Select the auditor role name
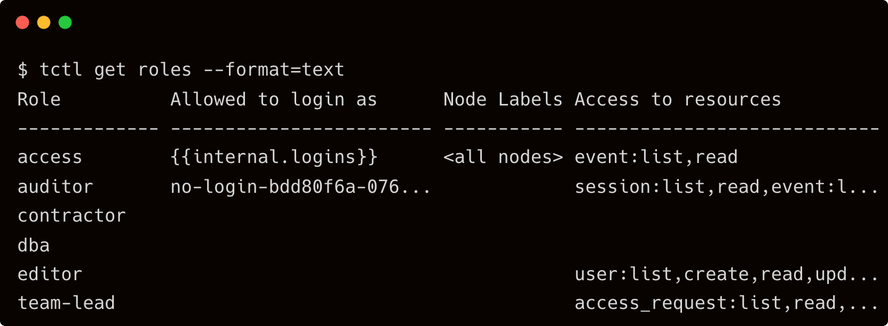The height and width of the screenshot is (326, 888). (x=55, y=187)
